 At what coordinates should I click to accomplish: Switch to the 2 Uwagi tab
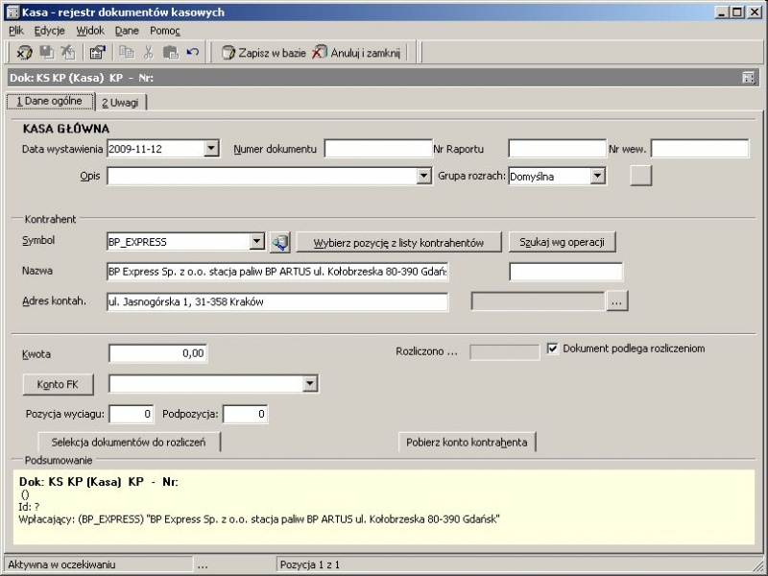(121, 103)
